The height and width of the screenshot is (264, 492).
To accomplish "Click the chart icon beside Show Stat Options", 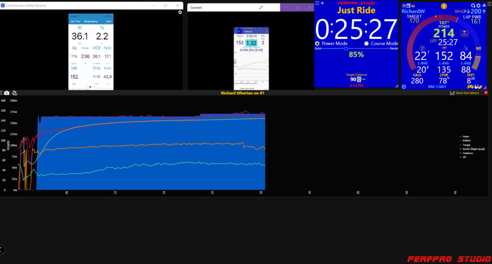I will tap(452, 93).
